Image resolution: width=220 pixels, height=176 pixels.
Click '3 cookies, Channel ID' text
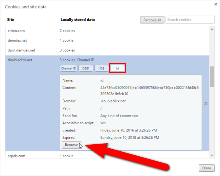[77, 60]
